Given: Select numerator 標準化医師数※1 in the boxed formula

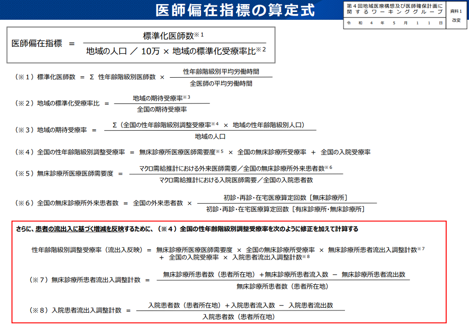Looking at the screenshot, I should click(173, 35).
